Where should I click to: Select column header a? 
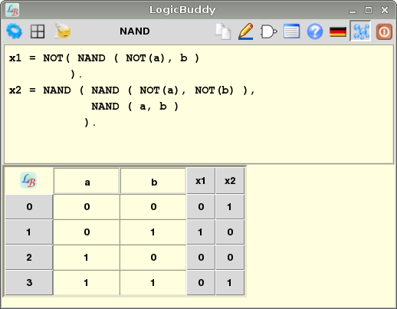(x=87, y=181)
